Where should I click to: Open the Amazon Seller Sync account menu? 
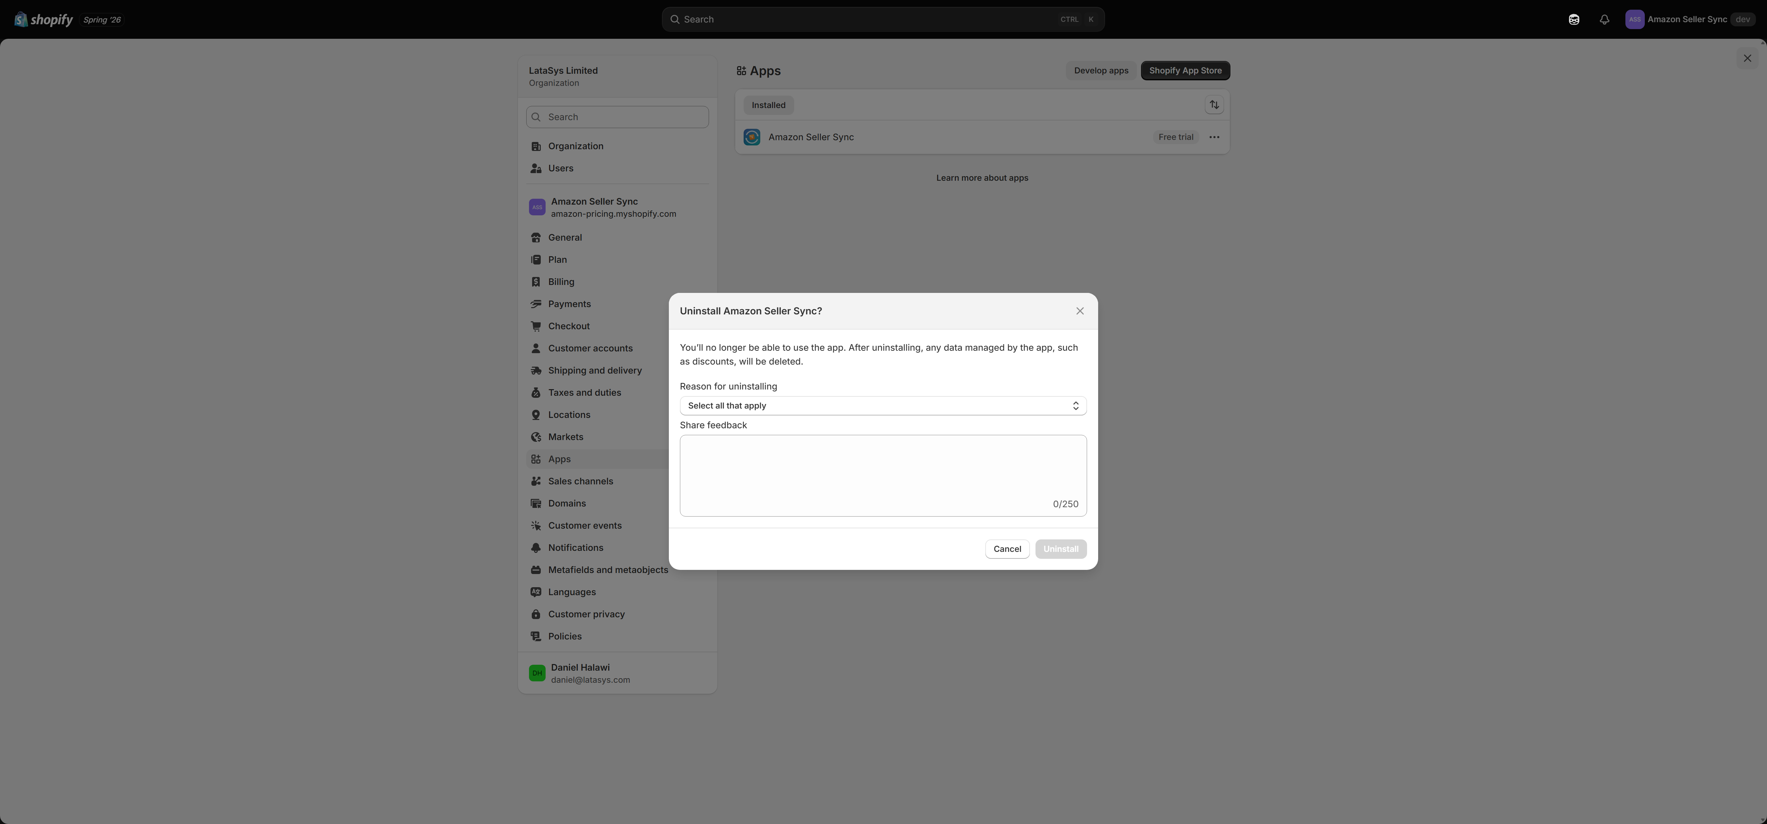[1690, 19]
